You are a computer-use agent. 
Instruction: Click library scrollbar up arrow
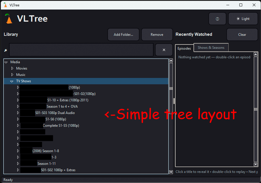[x=171, y=61]
